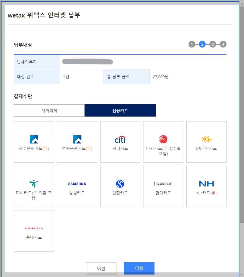Image resolution: width=244 pixels, height=277 pixels.
Task: Click the 27,000원 total amount value
Action: (161, 77)
